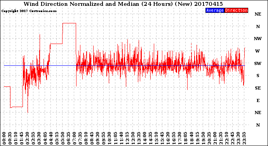Click the 11:40 time label

pos(121,138)
